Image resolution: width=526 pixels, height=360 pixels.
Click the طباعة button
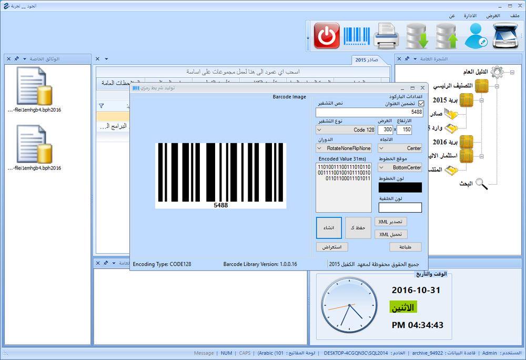click(x=405, y=247)
